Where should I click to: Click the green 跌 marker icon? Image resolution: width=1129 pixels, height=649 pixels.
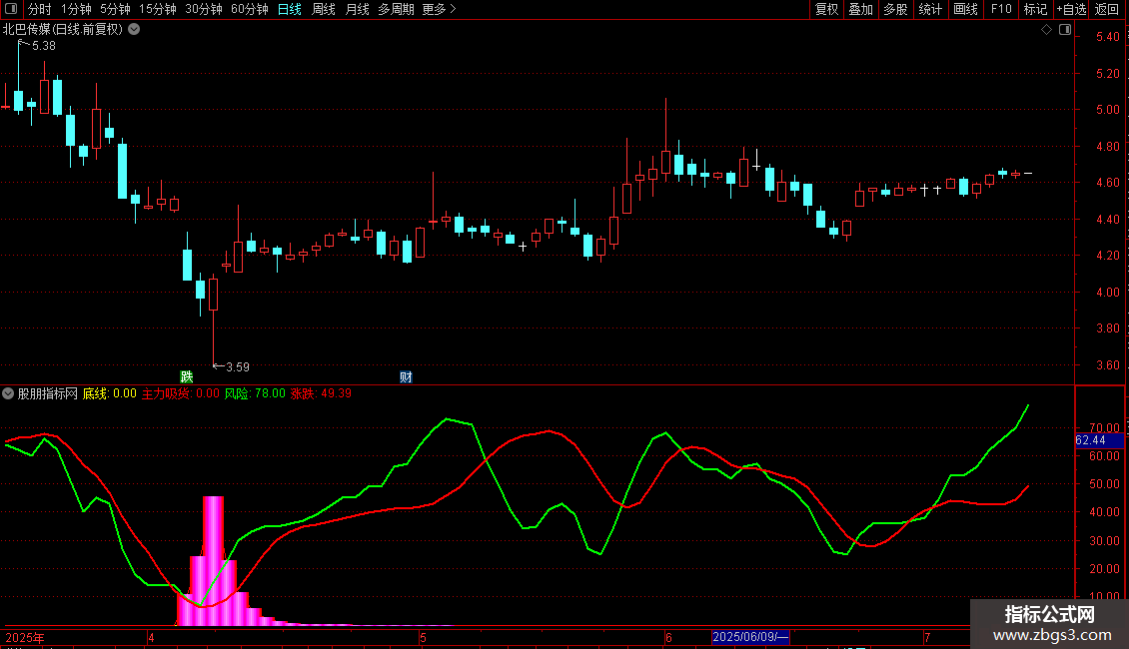coord(187,376)
